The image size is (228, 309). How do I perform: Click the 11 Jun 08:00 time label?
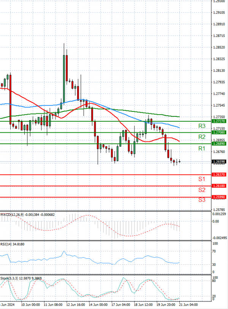point(53,305)
